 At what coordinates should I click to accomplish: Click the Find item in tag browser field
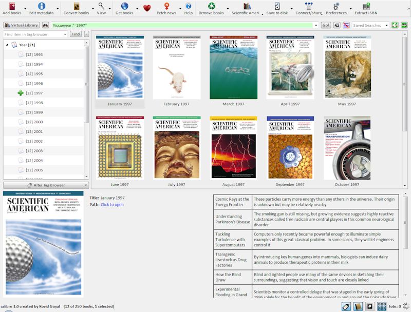point(35,34)
